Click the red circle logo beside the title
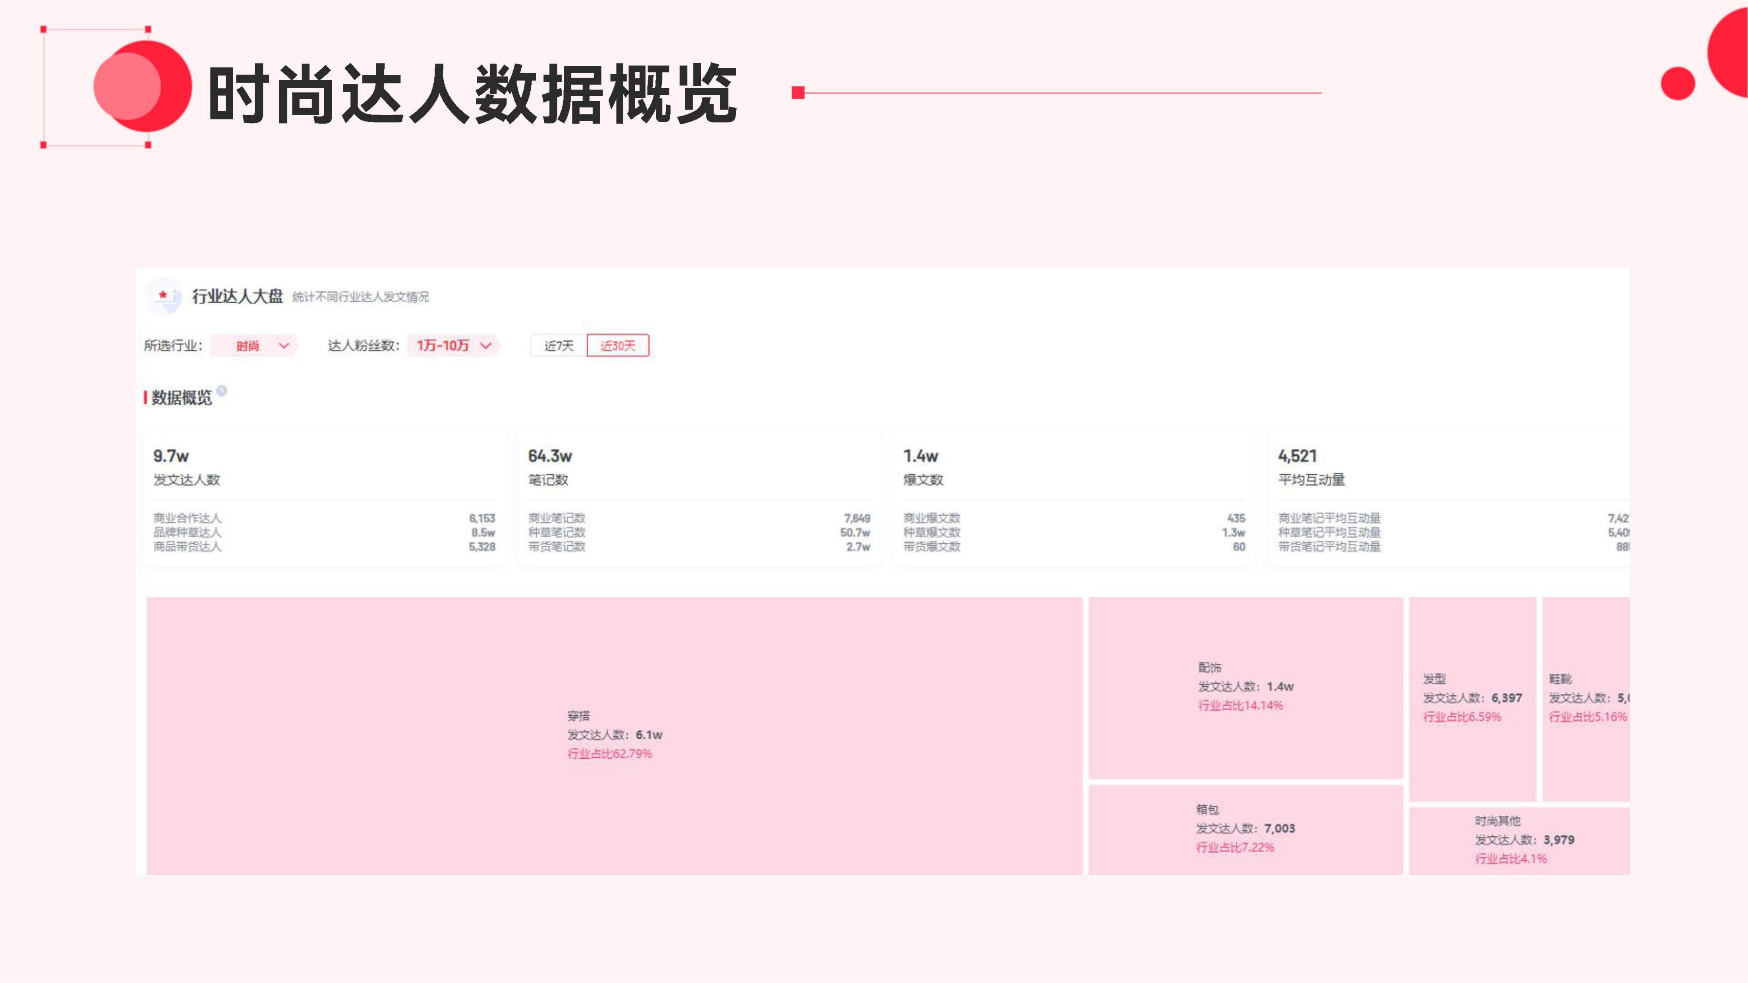The image size is (1748, 983). (143, 86)
